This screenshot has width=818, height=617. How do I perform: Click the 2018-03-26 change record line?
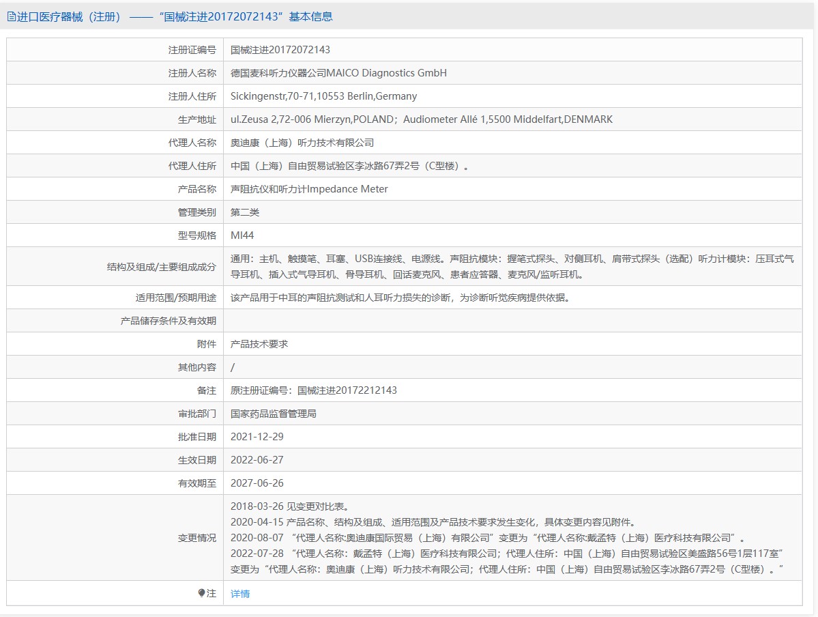(291, 506)
